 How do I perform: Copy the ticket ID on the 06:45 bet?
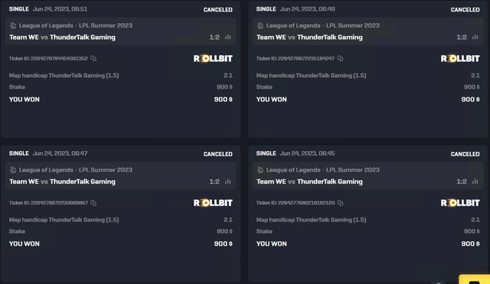340,203
